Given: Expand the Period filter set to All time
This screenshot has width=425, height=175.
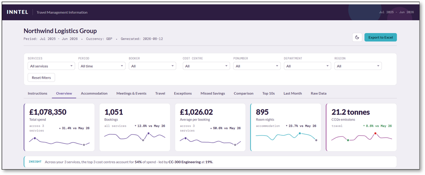Looking at the screenshot, I should coord(102,66).
